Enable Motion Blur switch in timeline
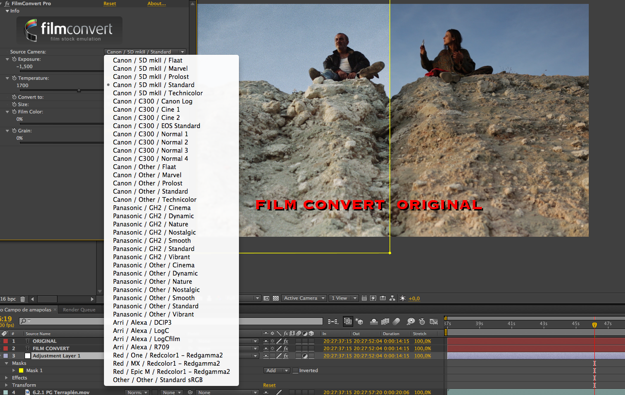The image size is (625, 395). point(396,321)
